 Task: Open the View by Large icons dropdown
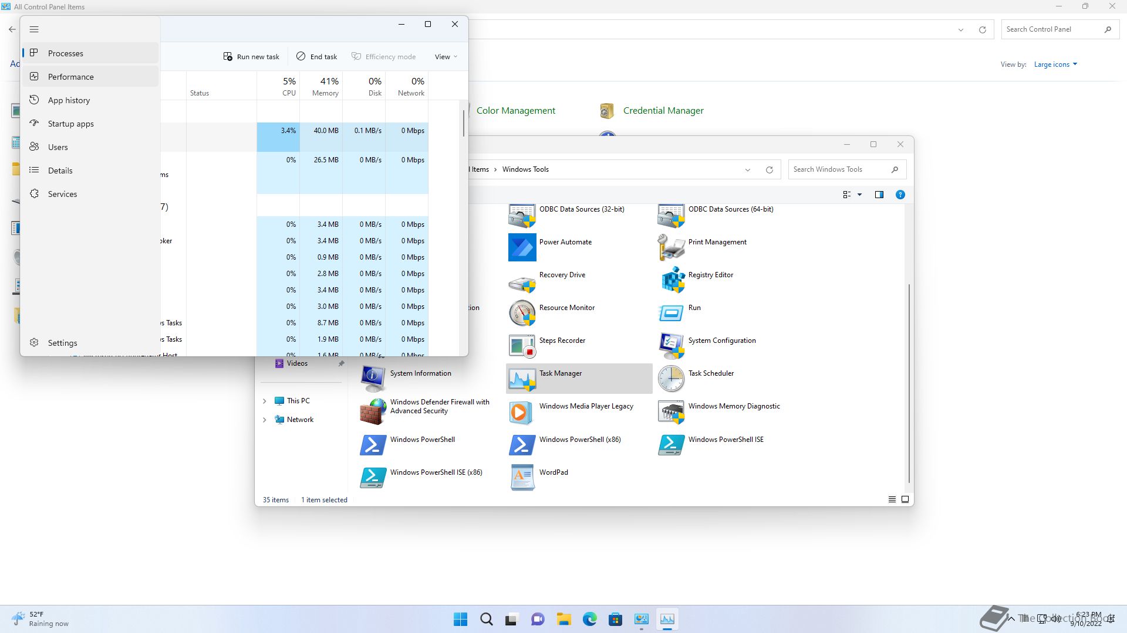tap(1055, 64)
